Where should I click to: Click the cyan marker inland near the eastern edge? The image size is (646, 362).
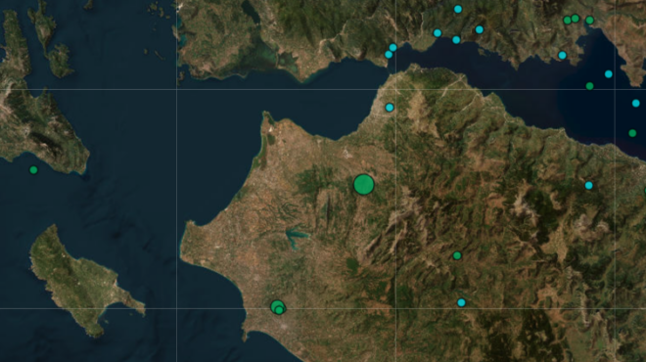click(588, 185)
